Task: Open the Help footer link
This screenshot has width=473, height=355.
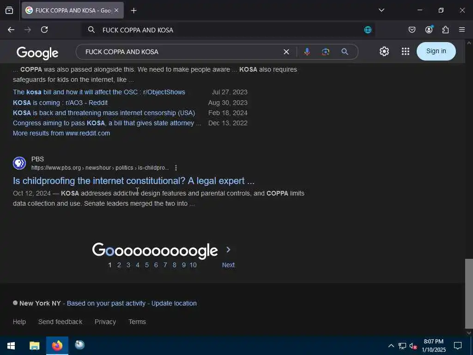Action: point(19,322)
